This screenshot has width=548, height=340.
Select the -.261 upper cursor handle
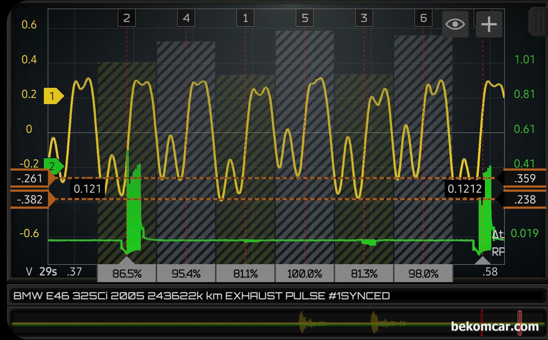coord(30,179)
